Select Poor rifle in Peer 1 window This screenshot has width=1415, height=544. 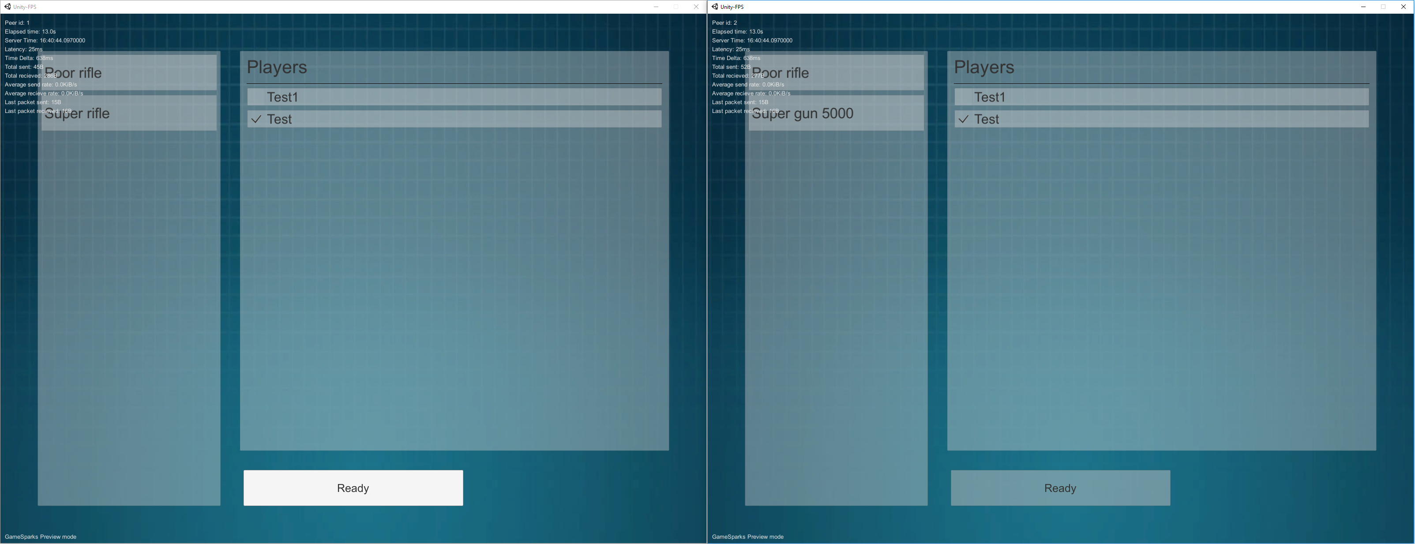[x=129, y=72]
